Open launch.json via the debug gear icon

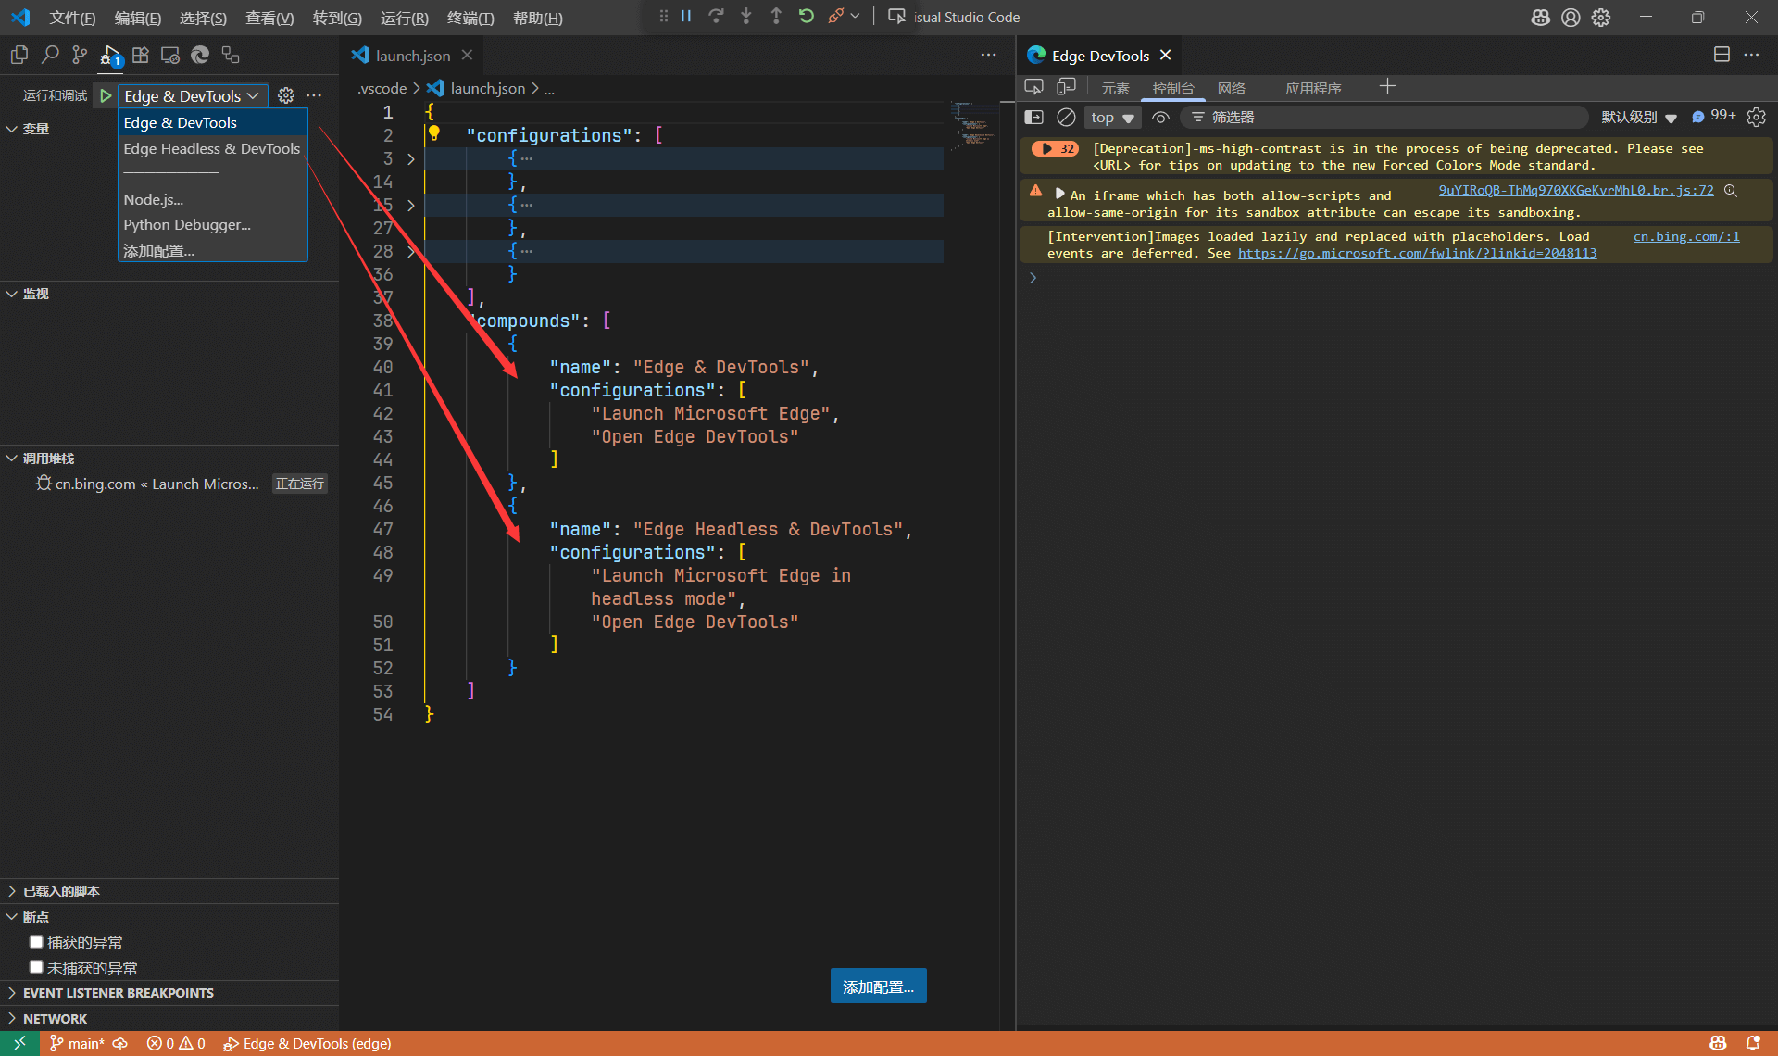(286, 95)
